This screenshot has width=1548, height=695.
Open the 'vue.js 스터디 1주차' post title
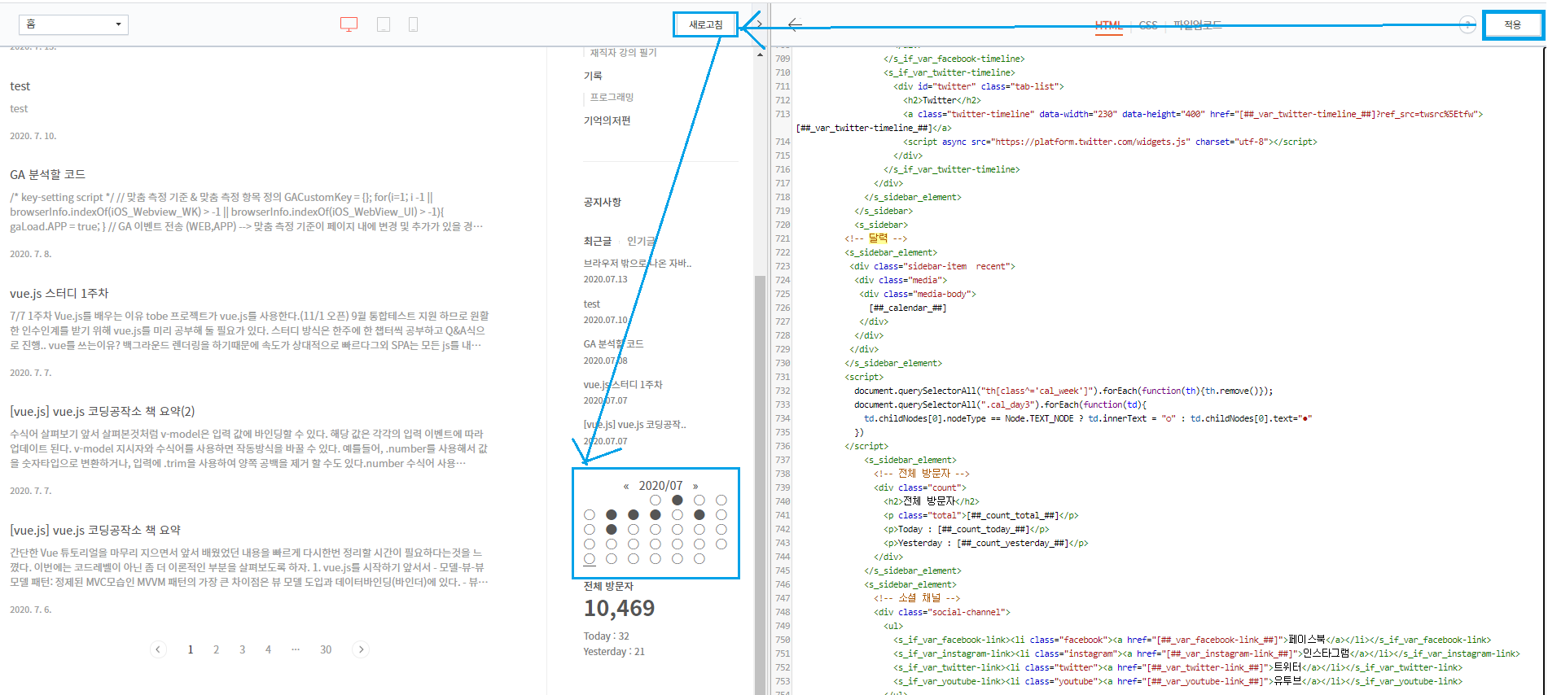click(59, 294)
